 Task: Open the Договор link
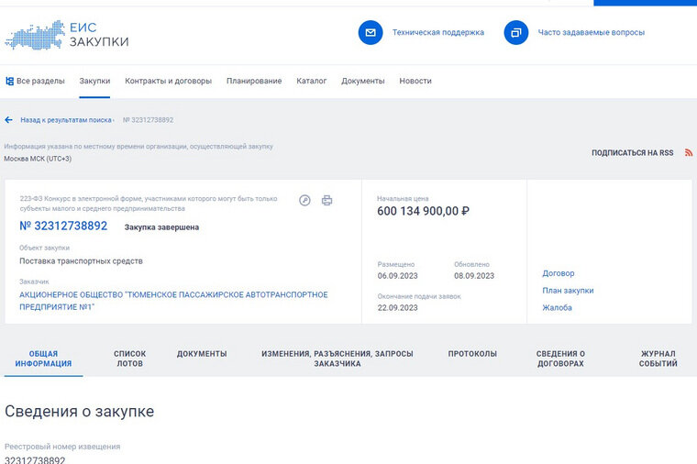click(558, 273)
